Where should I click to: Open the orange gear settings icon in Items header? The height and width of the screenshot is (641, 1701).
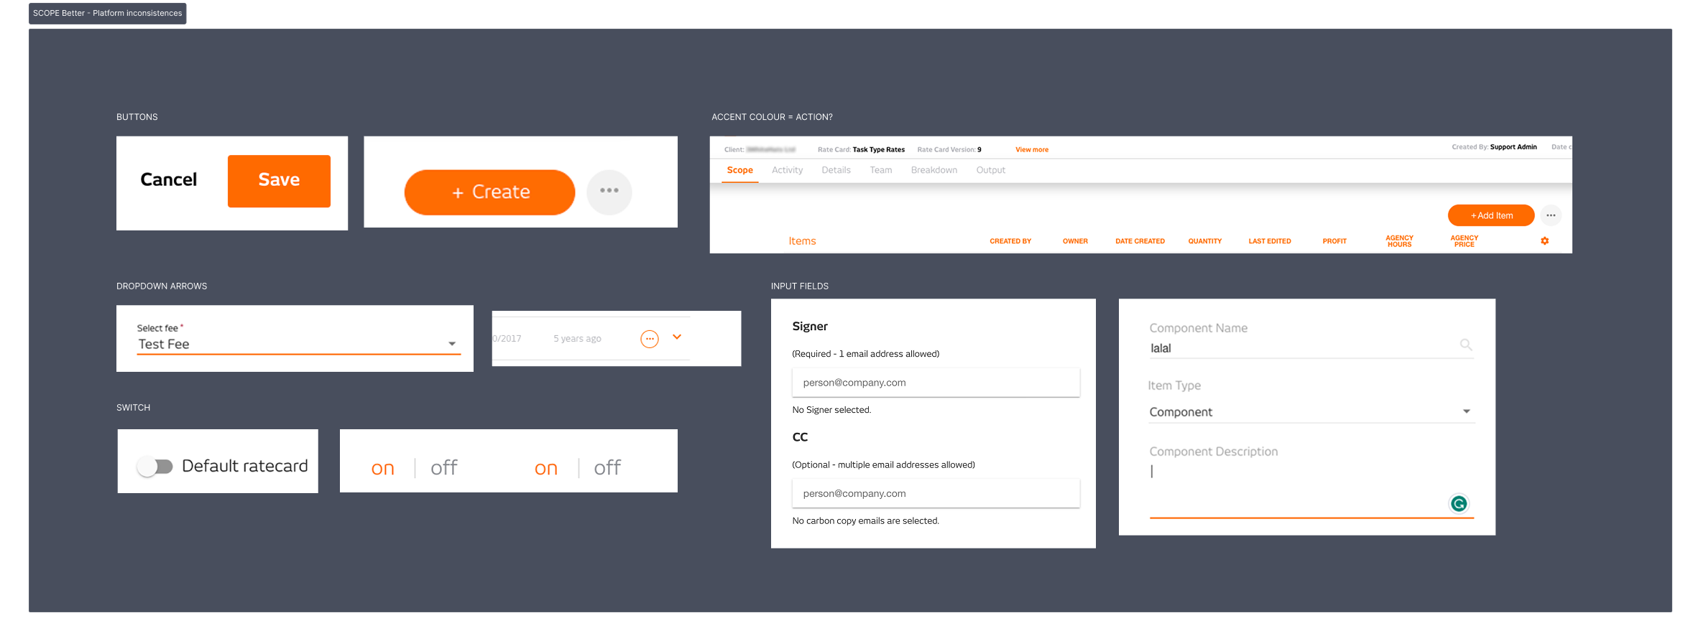1544,241
